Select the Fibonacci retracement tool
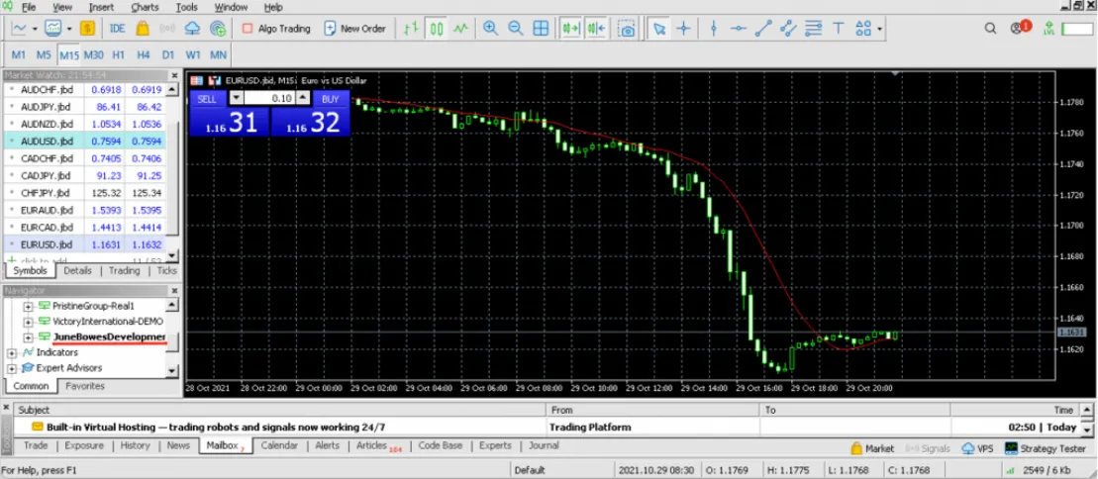Image resolution: width=1098 pixels, height=479 pixels. click(813, 29)
